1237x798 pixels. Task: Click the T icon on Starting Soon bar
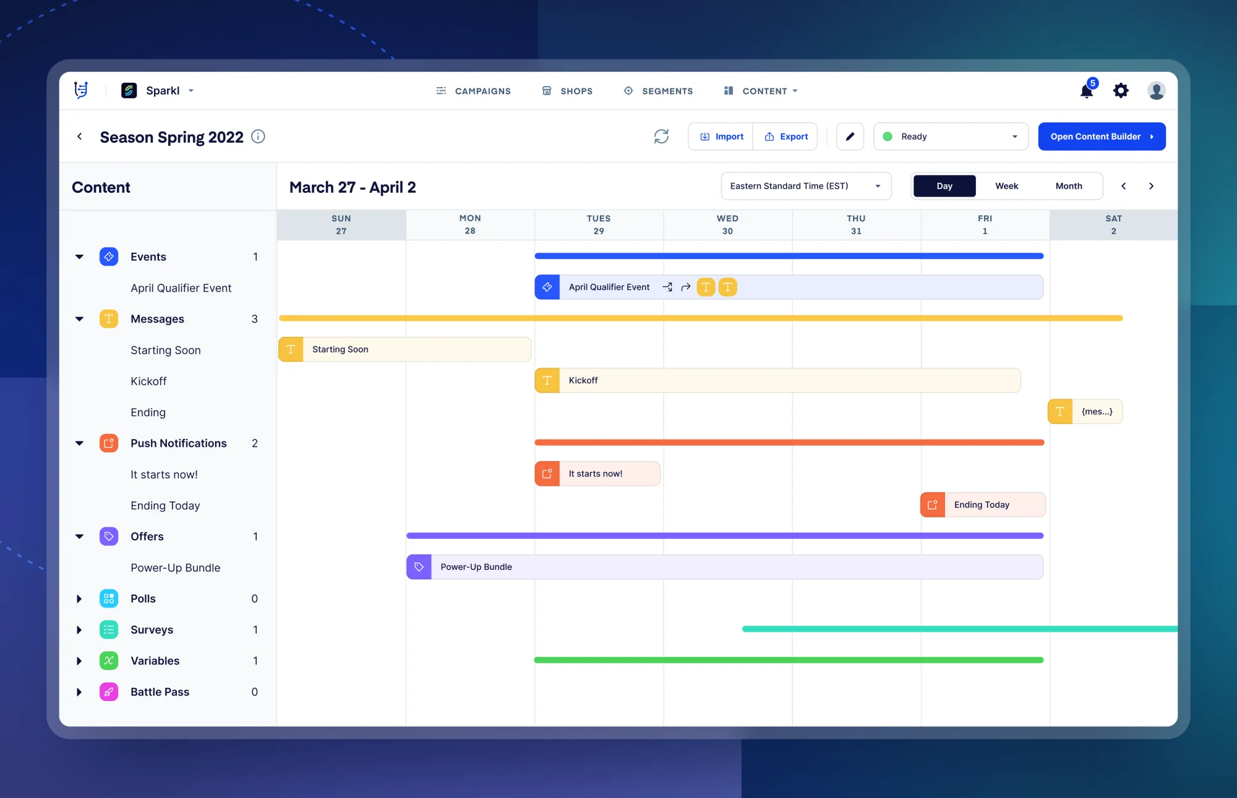(x=291, y=349)
